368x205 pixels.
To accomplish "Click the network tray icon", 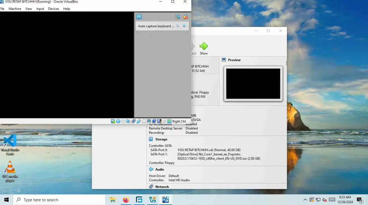I will point(318,200).
